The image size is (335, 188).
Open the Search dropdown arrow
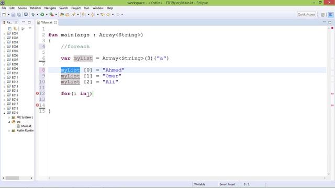click(x=78, y=15)
